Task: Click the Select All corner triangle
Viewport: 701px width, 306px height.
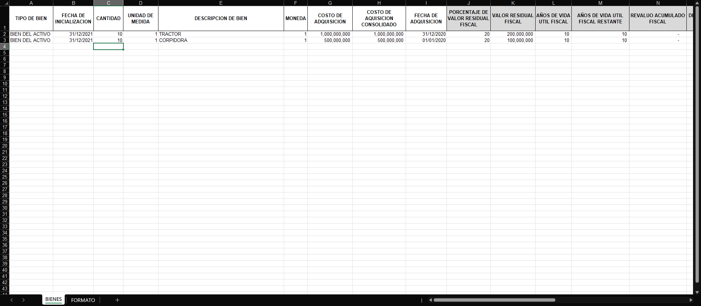Action: [x=6, y=3]
